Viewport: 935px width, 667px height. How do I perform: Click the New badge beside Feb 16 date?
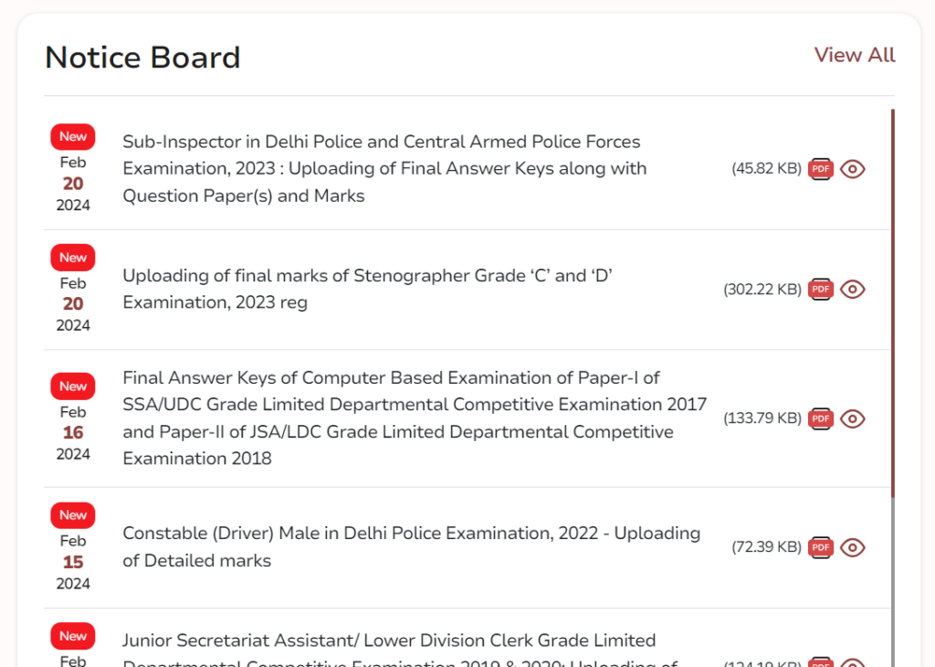coord(72,386)
